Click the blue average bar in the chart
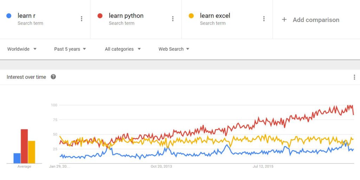 tap(17, 158)
